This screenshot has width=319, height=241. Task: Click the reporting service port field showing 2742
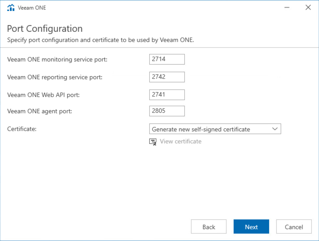[x=167, y=77]
